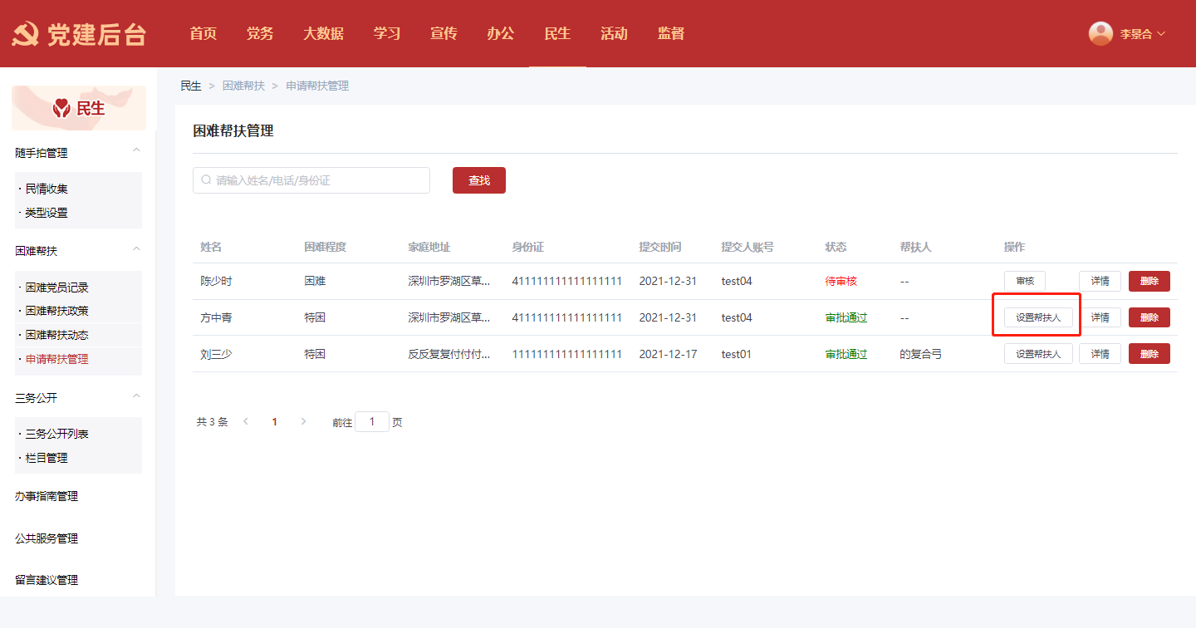1196x629 pixels.
Task: Click the user avatar icon
Action: click(x=1100, y=33)
